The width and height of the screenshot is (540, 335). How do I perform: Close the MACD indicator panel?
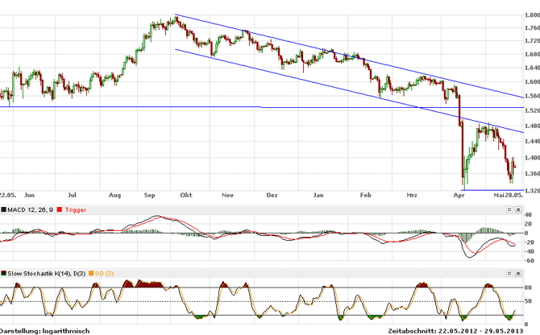point(519,209)
